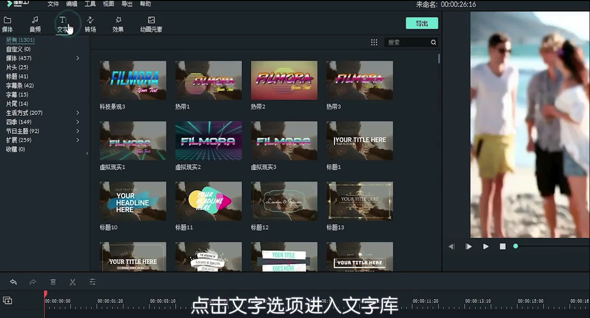Expand the 四季 (149) category
The width and height of the screenshot is (590, 318).
click(x=77, y=122)
